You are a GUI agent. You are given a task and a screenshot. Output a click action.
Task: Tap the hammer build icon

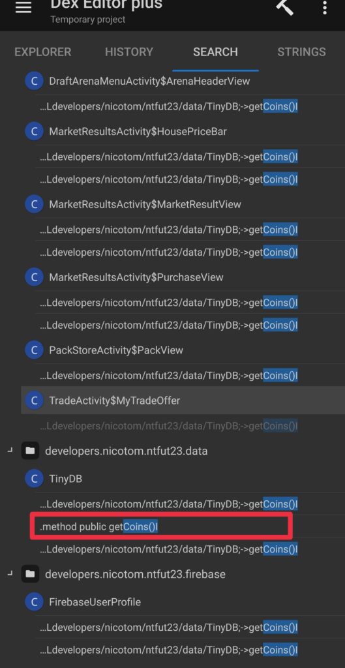click(x=284, y=7)
